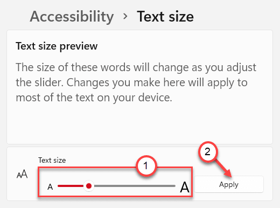Click the gray unfilled slider track
Screen dimensions: 280x208
tap(135, 186)
